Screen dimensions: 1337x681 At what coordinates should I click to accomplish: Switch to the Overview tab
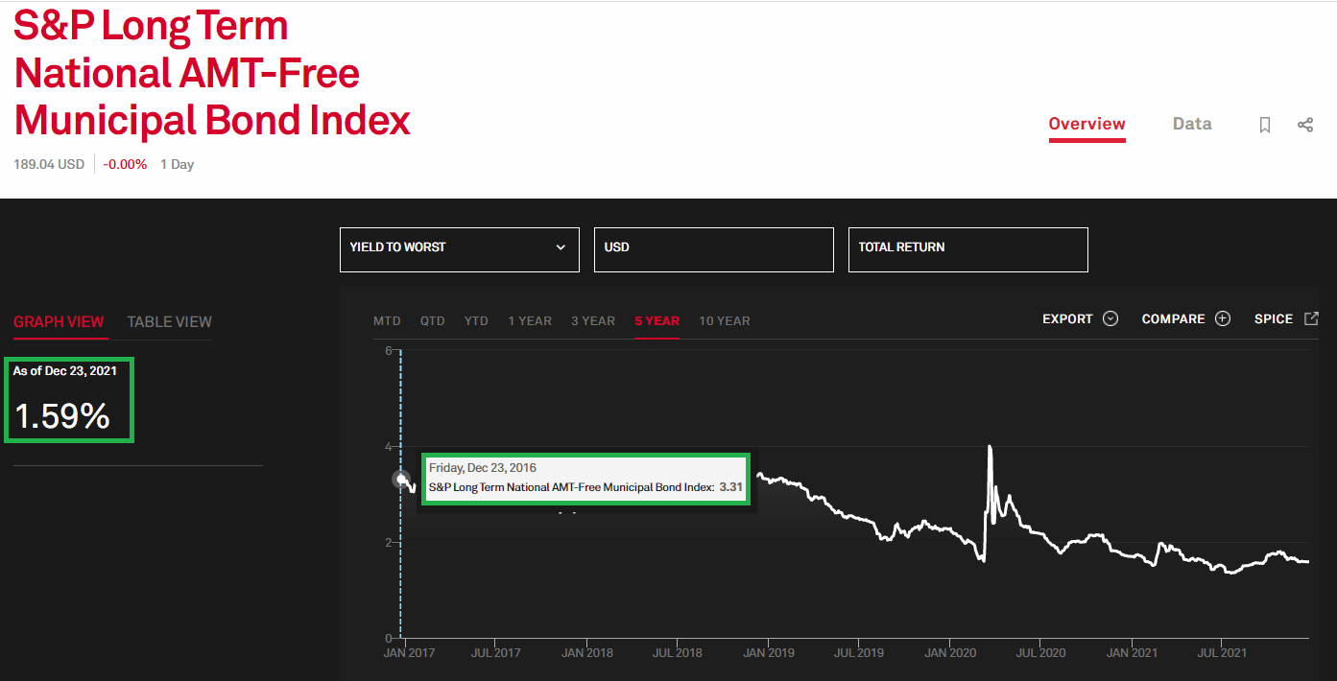point(1086,124)
